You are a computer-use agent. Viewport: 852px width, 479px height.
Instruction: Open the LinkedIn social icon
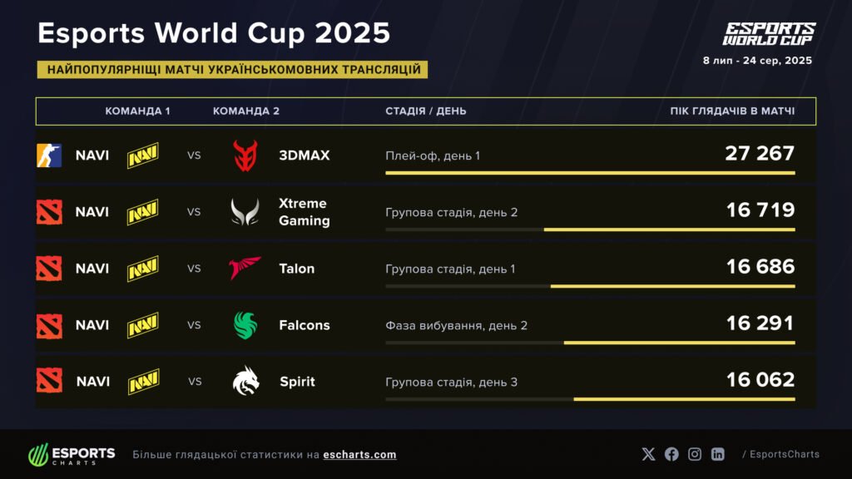pyautogui.click(x=718, y=454)
